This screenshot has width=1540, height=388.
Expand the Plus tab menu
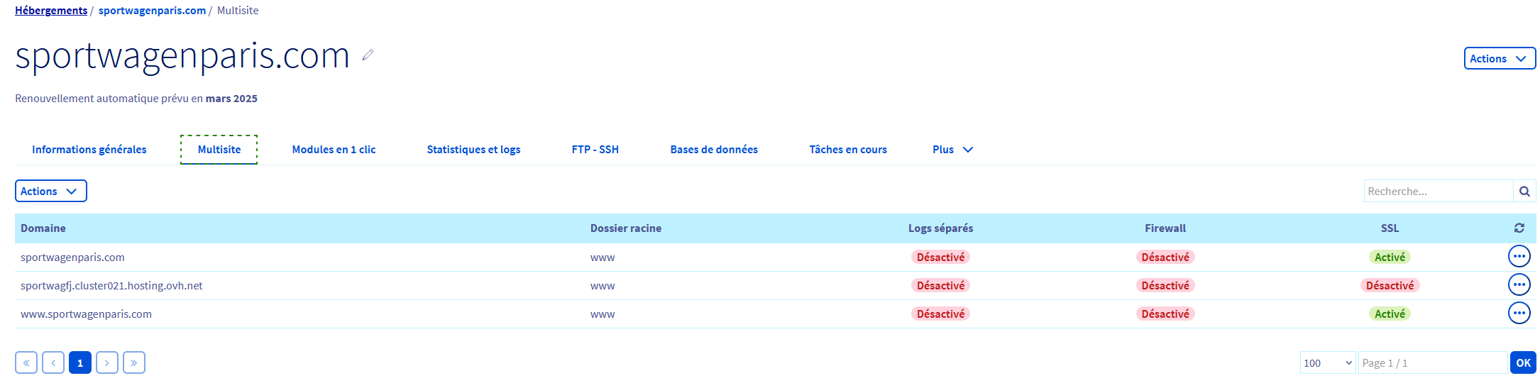tap(952, 150)
